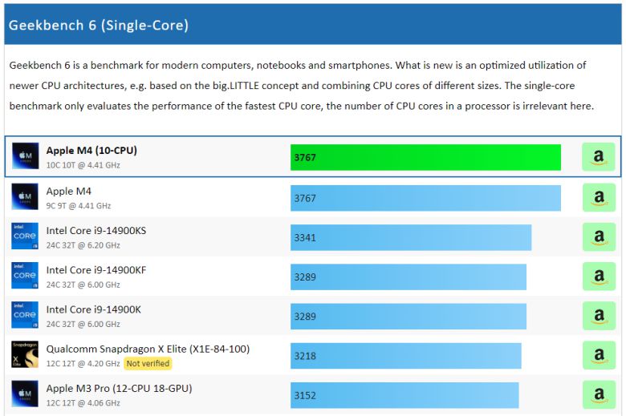Click the Amazon button for Core i9-14900KS
Viewport: 626px width, 416px height.
point(599,236)
